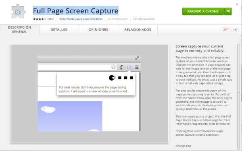
Task: Click the (384) ratings count
Action: click(x=50, y=19)
